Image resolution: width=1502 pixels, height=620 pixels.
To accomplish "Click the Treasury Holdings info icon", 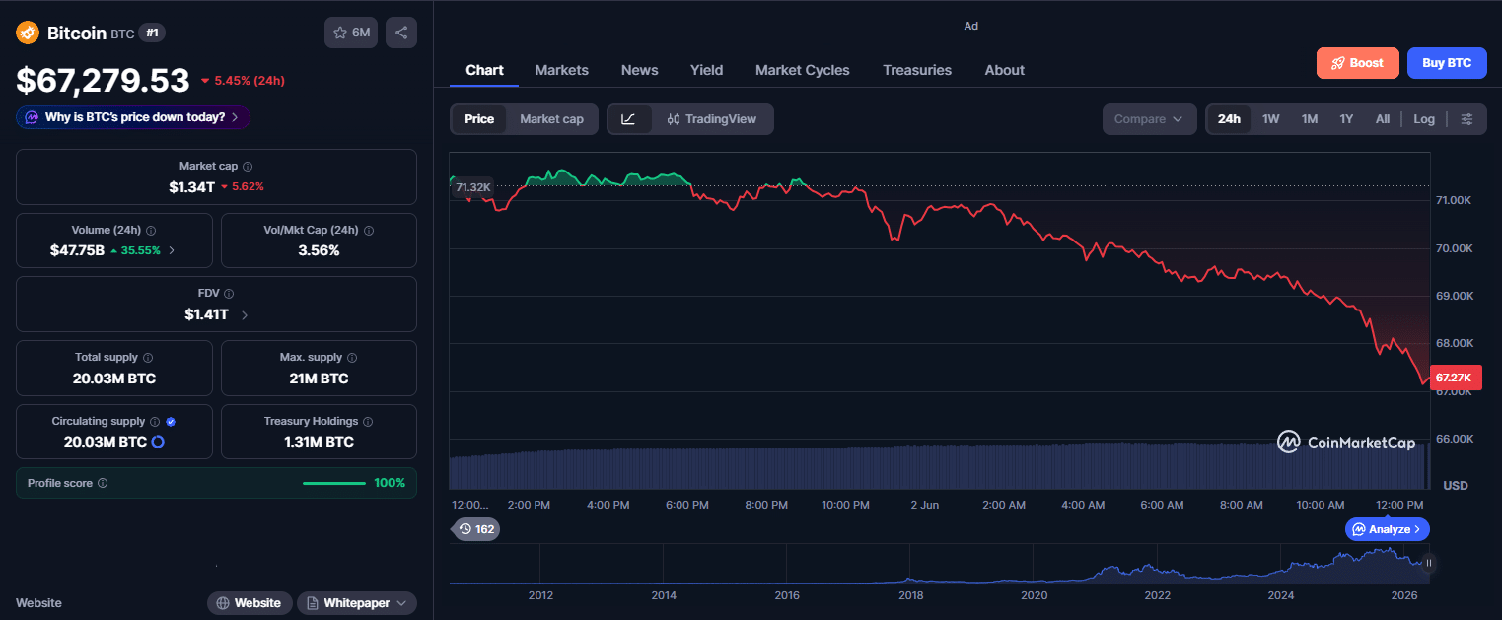I will [368, 421].
